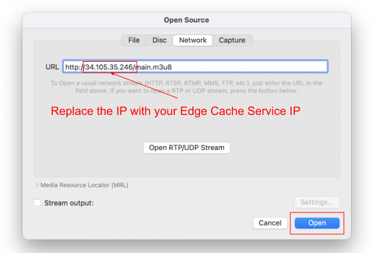Cancel the Open Source dialog
The image size is (376, 253).
[270, 223]
